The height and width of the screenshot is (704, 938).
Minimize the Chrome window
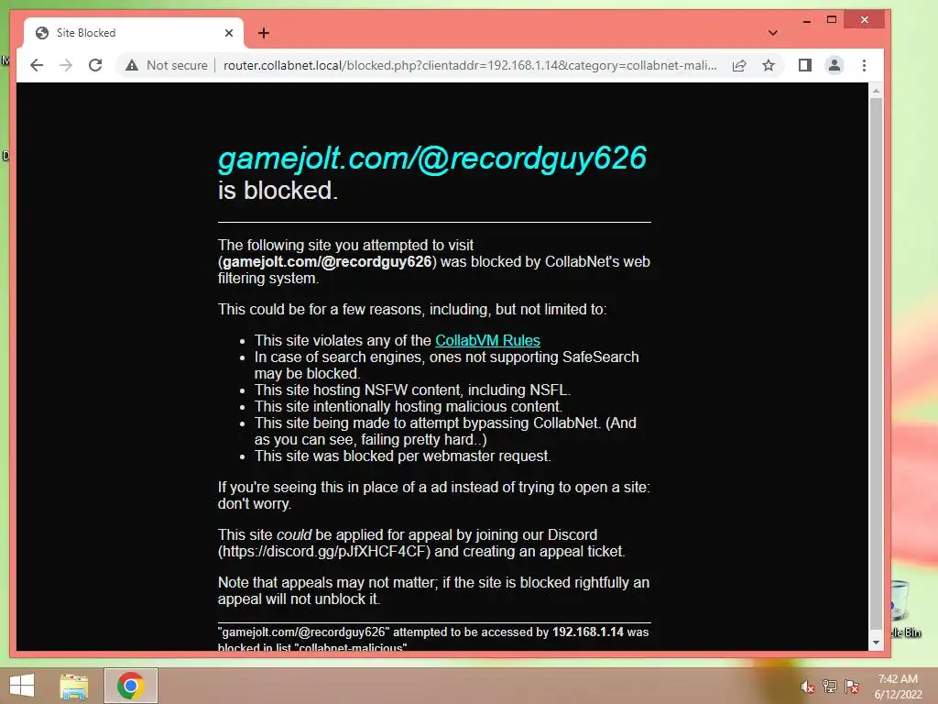807,20
